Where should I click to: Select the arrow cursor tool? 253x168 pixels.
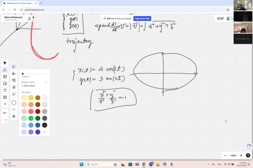(5, 63)
